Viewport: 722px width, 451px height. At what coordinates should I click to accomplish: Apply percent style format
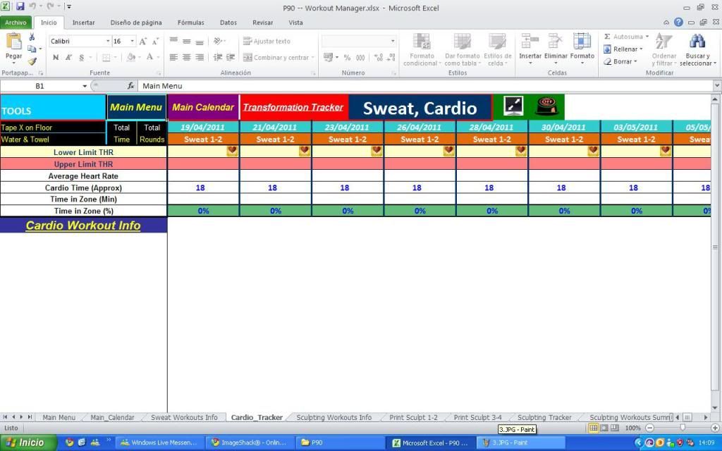[x=347, y=58]
